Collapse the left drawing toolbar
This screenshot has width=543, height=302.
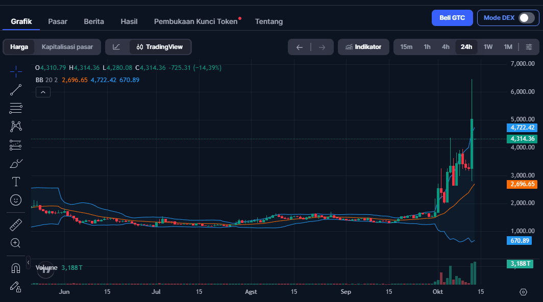[x=28, y=263]
